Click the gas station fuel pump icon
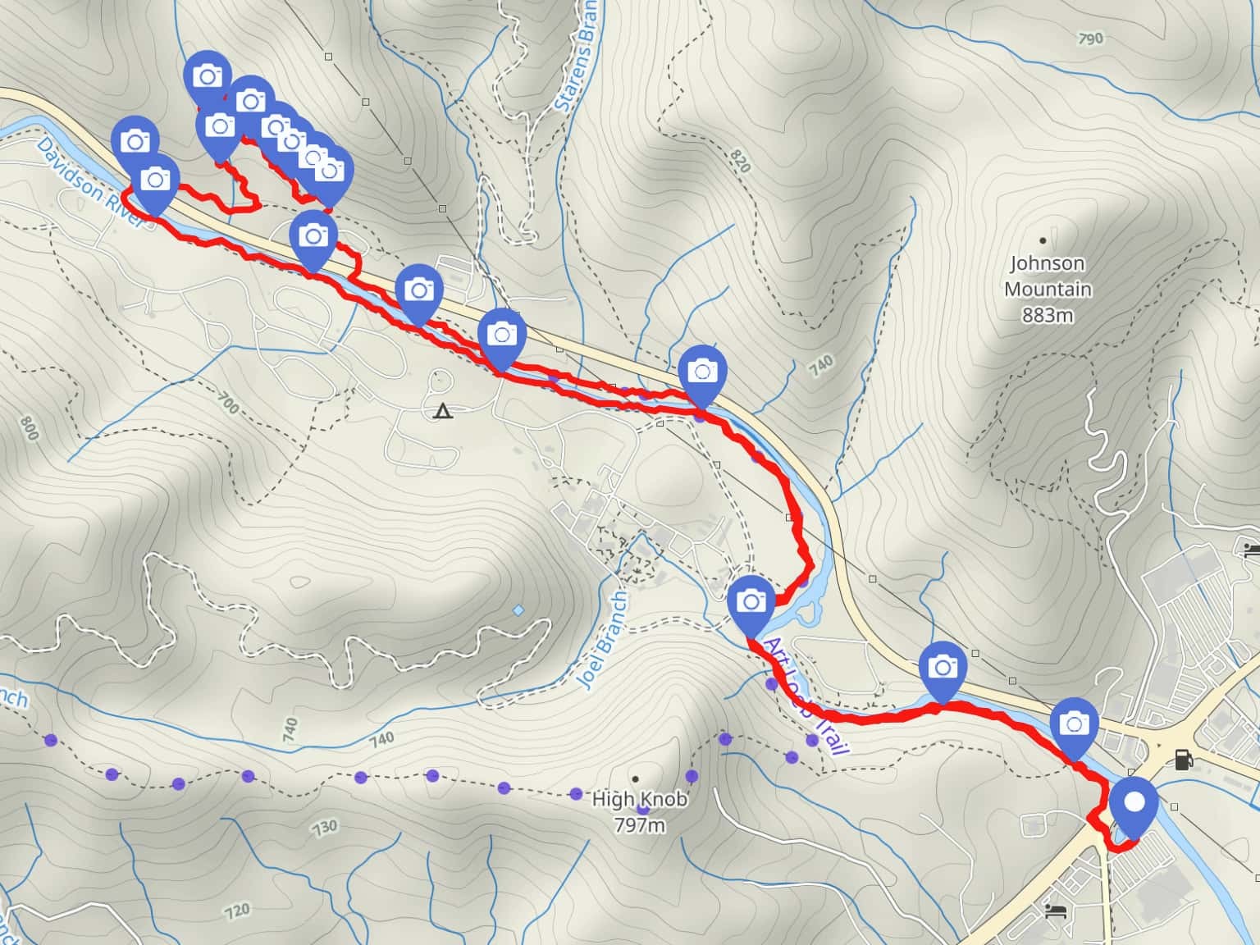 1184,759
